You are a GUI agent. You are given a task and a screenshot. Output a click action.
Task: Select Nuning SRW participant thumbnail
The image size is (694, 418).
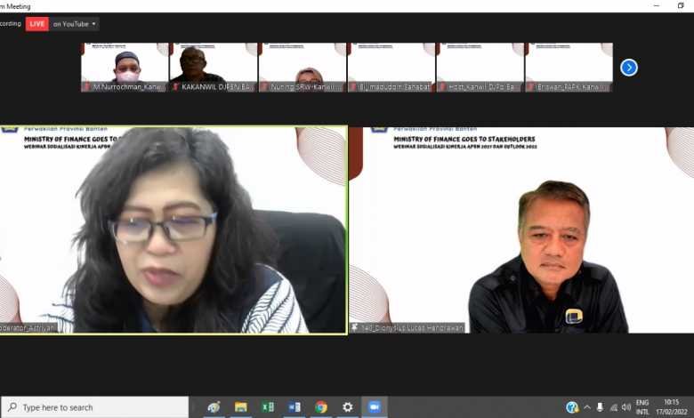click(303, 67)
